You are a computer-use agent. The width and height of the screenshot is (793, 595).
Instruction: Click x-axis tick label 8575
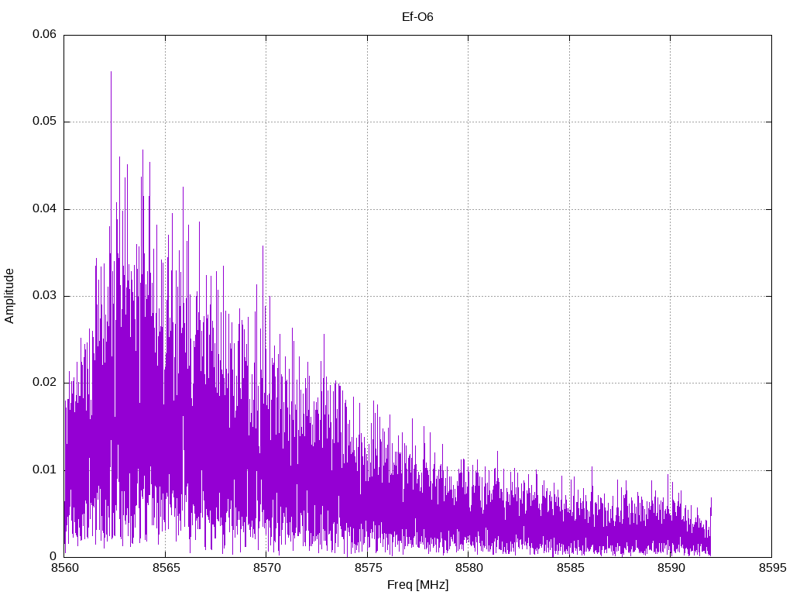[x=368, y=568]
